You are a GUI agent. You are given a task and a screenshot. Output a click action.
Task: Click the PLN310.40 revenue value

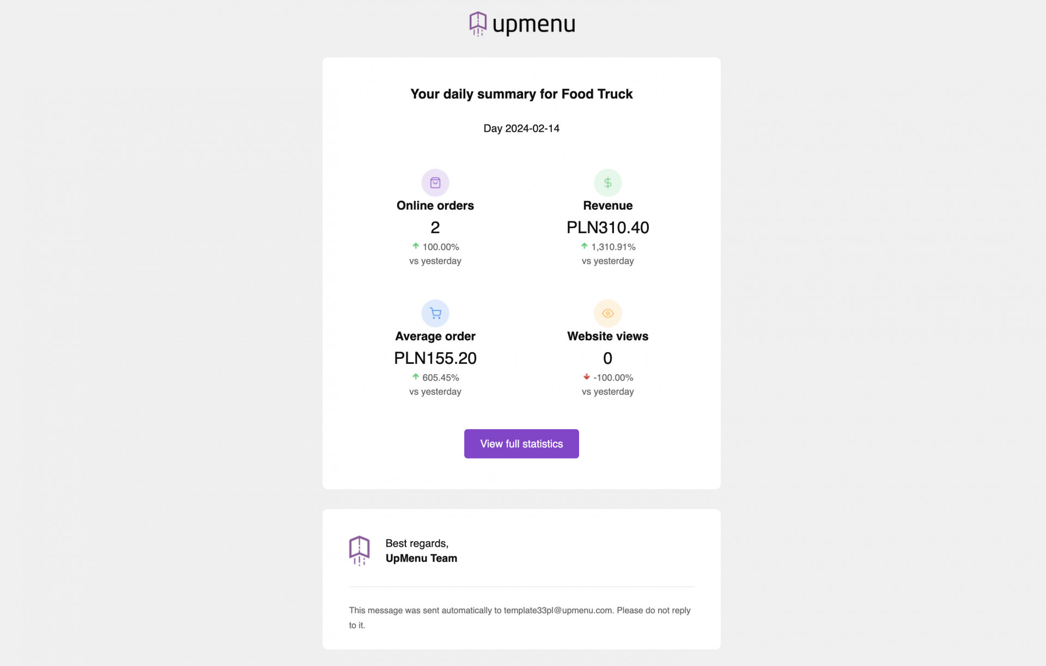(607, 228)
